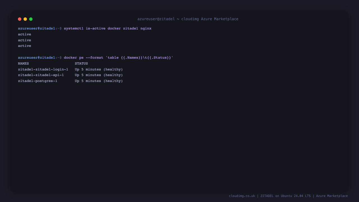Click status 'Up 5 minutes (healthy)' for zitadel-zitadel-login-1
The image size is (359, 202).
(x=99, y=69)
